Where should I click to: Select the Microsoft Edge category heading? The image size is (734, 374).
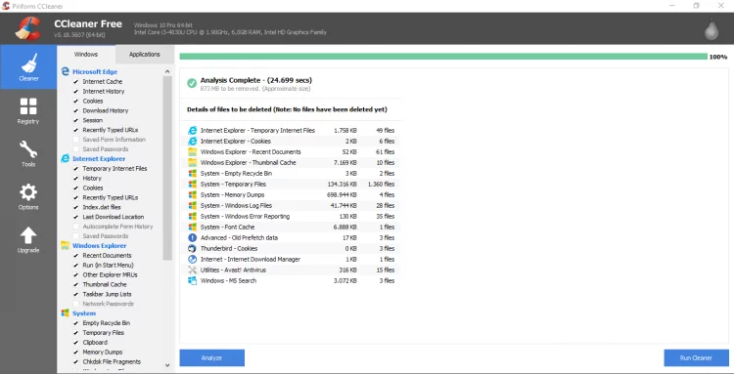pyautogui.click(x=95, y=72)
